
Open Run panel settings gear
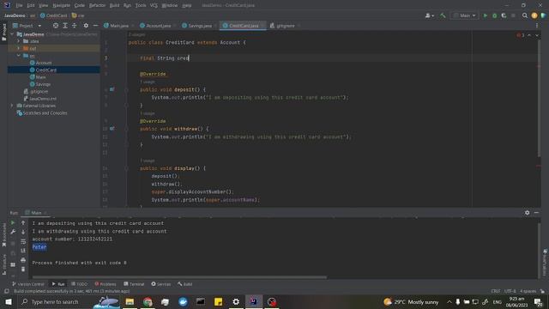coord(527,213)
